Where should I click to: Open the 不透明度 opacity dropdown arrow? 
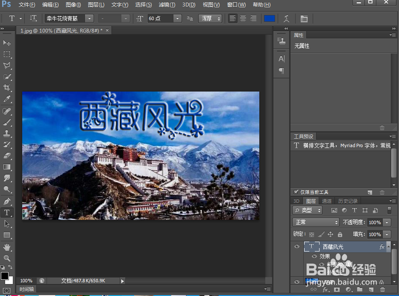coord(387,222)
